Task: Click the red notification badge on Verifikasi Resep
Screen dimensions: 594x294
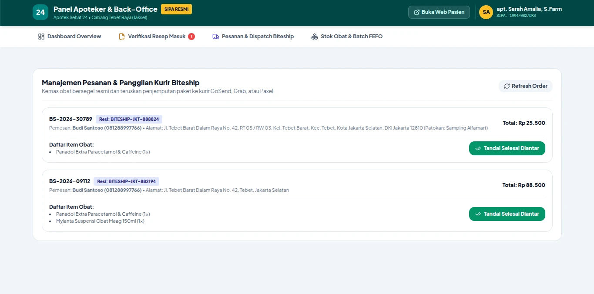Action: (x=191, y=37)
